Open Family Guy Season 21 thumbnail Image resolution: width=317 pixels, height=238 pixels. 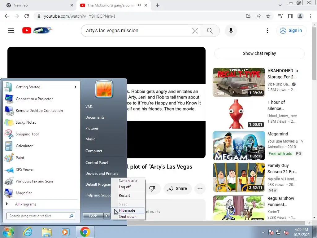click(239, 177)
